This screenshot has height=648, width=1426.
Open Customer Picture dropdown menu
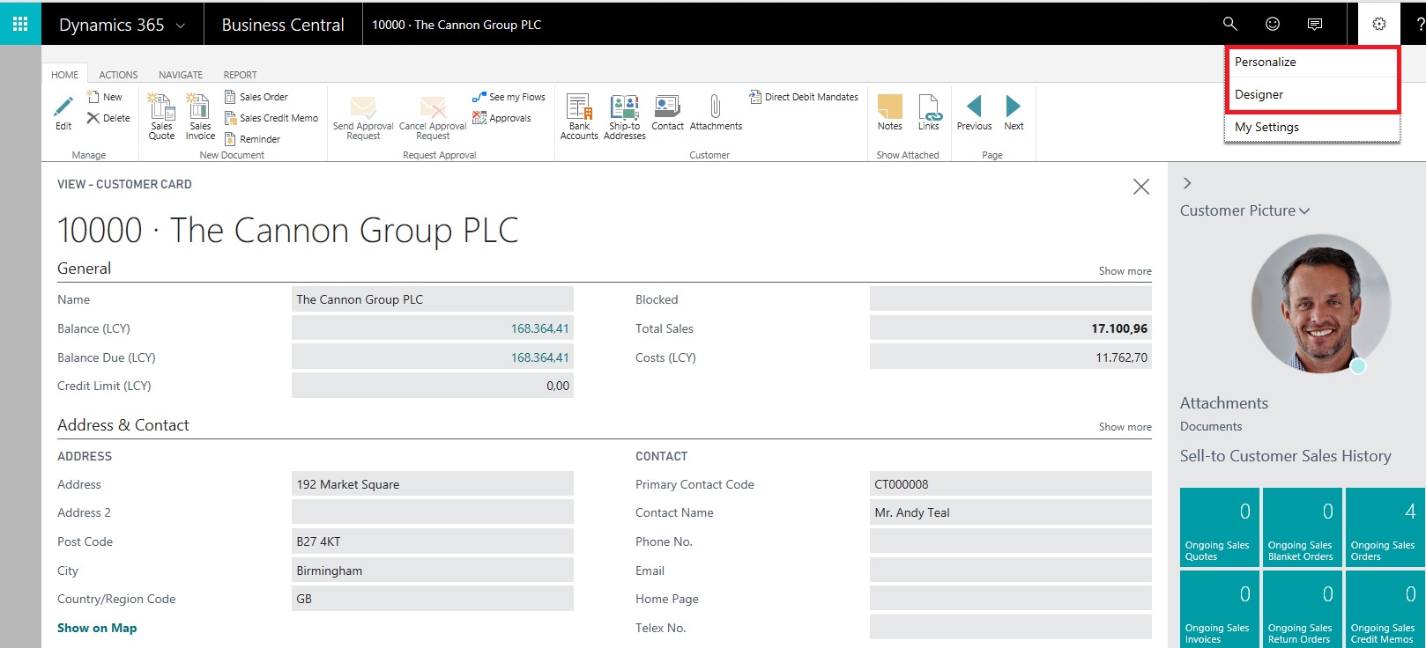point(1244,210)
